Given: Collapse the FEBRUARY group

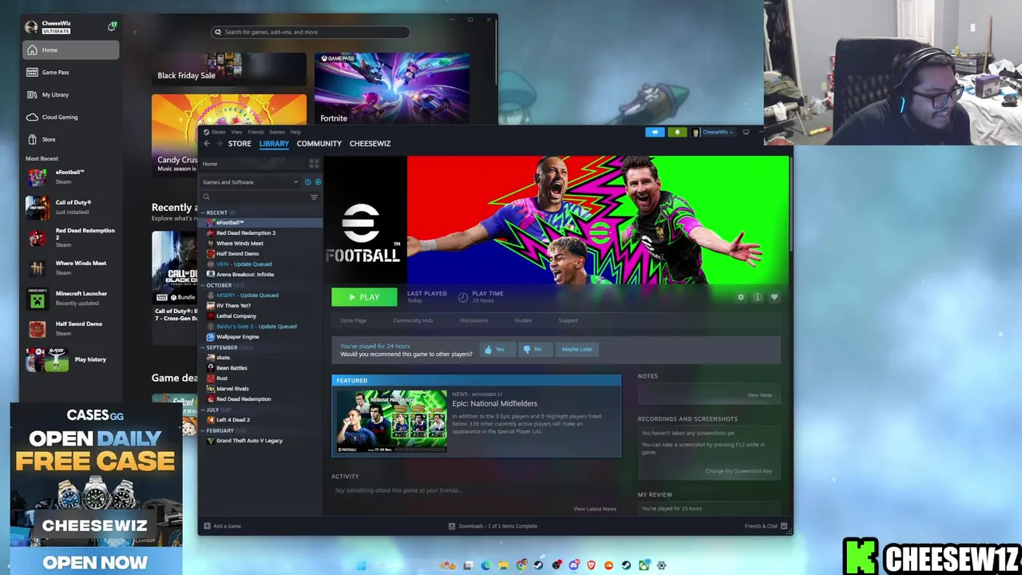Looking at the screenshot, I should [203, 430].
